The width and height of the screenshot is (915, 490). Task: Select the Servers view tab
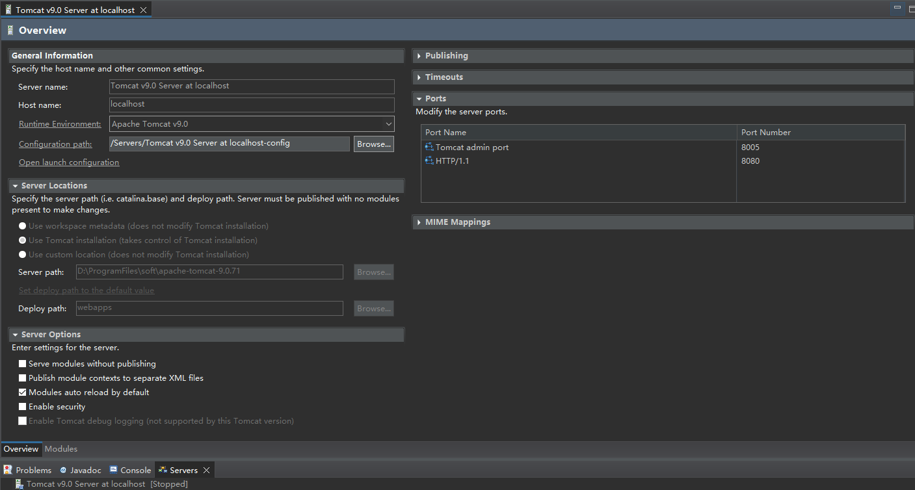pos(183,470)
